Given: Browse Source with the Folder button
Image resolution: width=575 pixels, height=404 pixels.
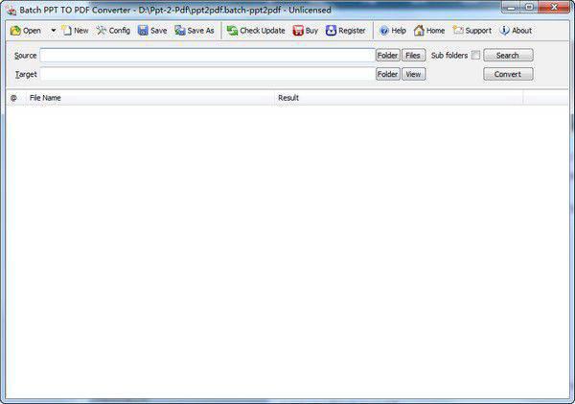Looking at the screenshot, I should coord(387,56).
